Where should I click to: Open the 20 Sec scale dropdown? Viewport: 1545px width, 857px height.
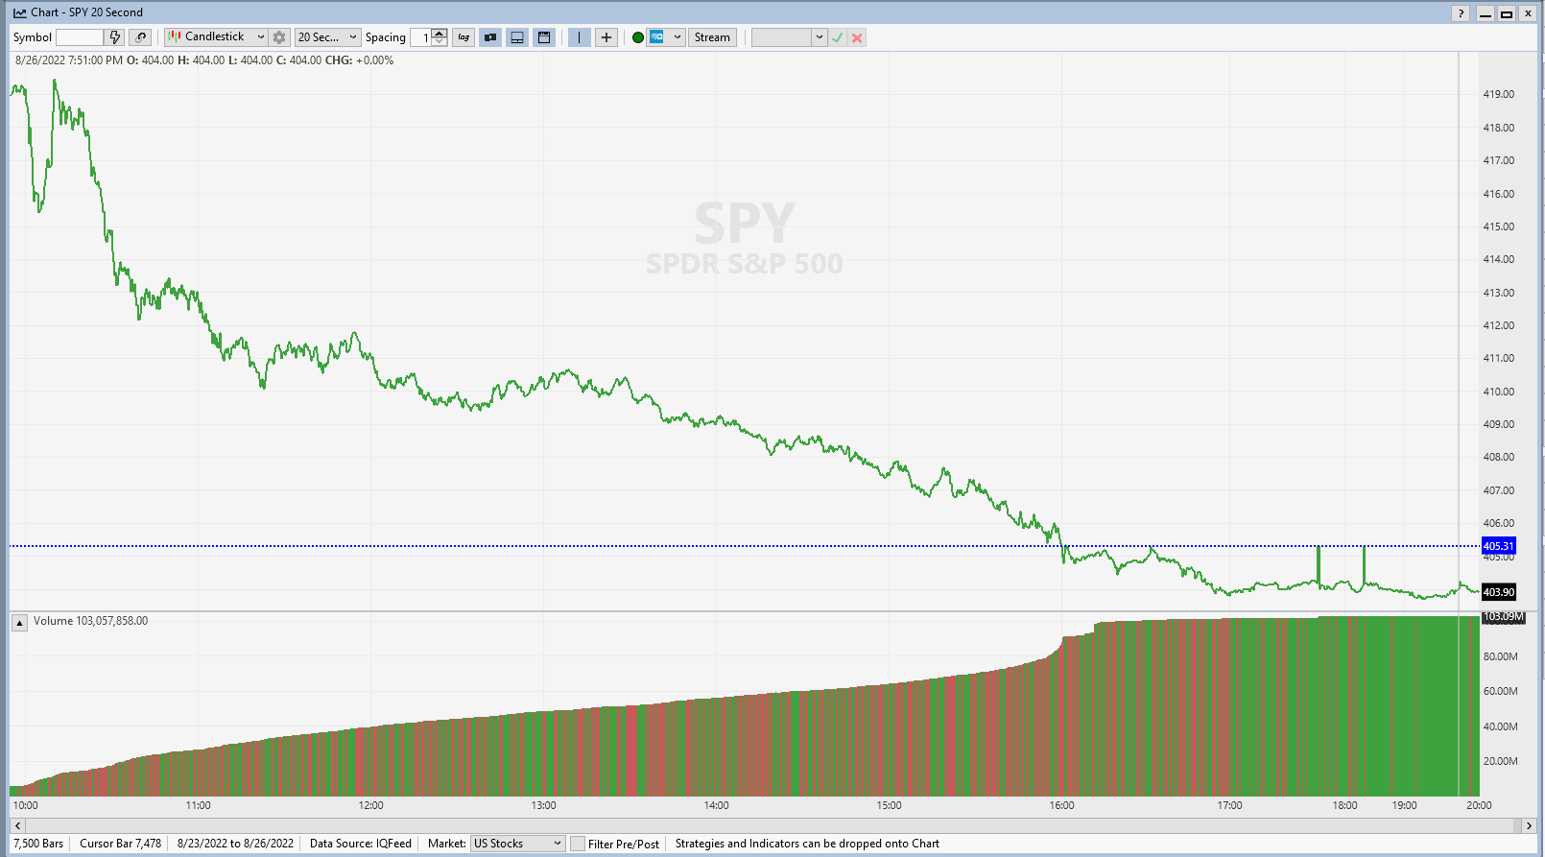point(327,36)
